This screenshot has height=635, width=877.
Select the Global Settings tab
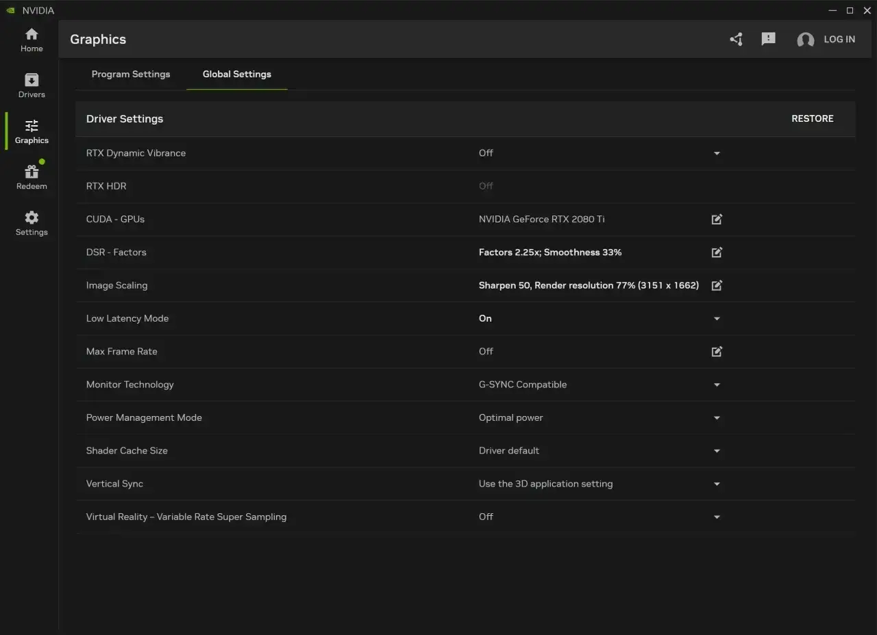click(x=237, y=74)
